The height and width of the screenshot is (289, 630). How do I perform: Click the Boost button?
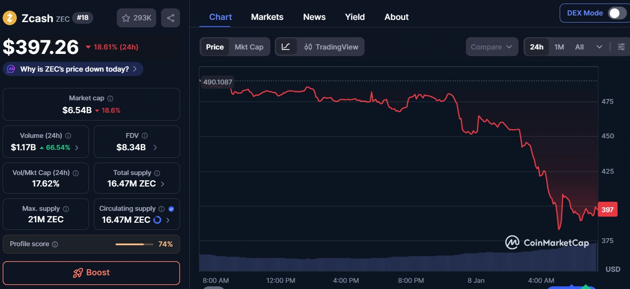tap(91, 273)
